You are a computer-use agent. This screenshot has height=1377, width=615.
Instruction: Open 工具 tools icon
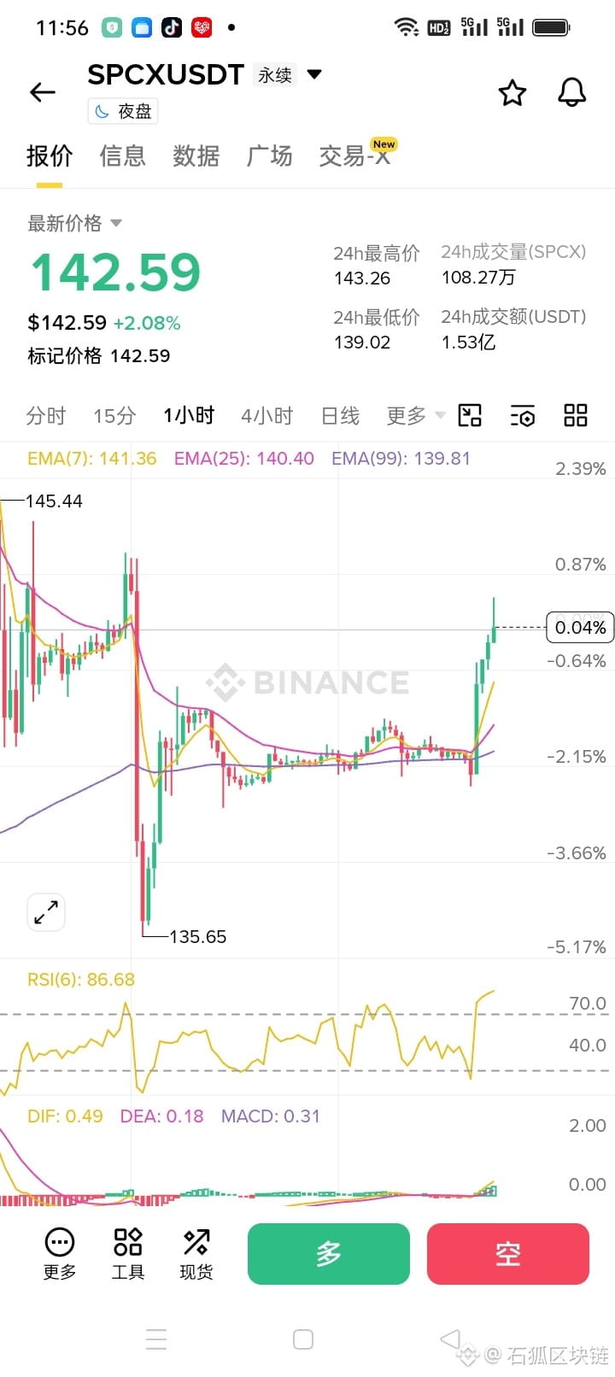point(128,1253)
